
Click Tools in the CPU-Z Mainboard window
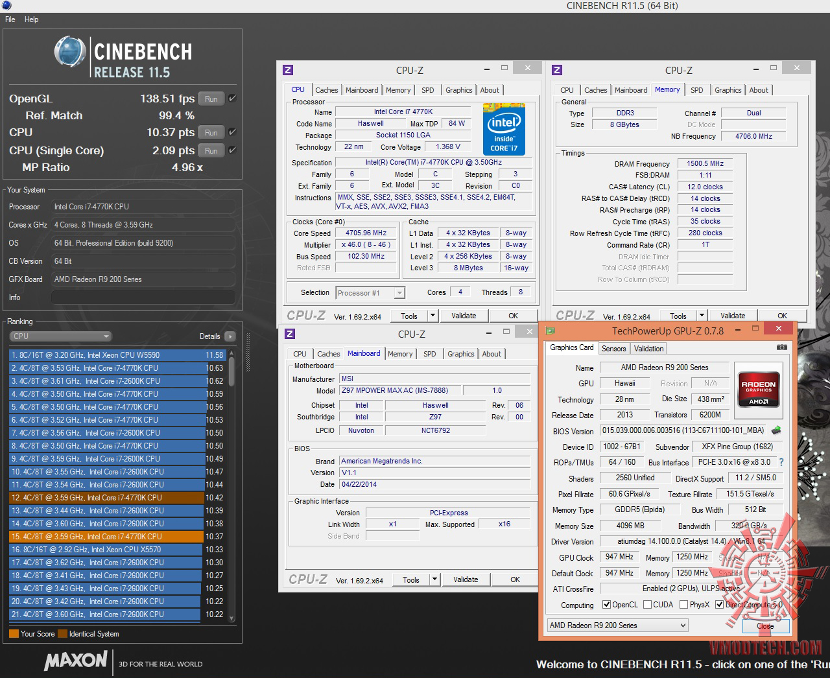(x=411, y=579)
